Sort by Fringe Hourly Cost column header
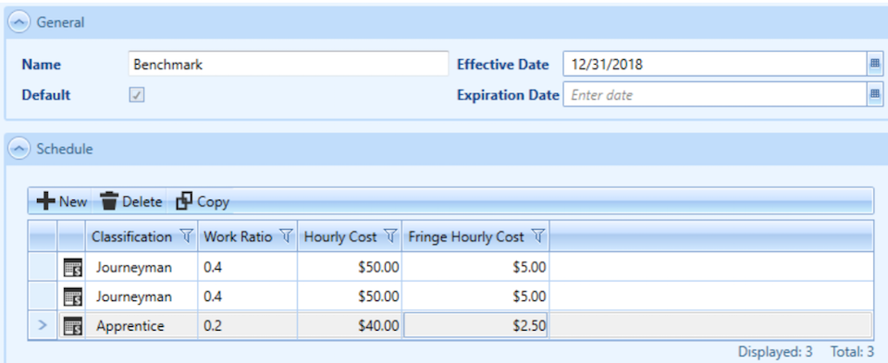 465,236
